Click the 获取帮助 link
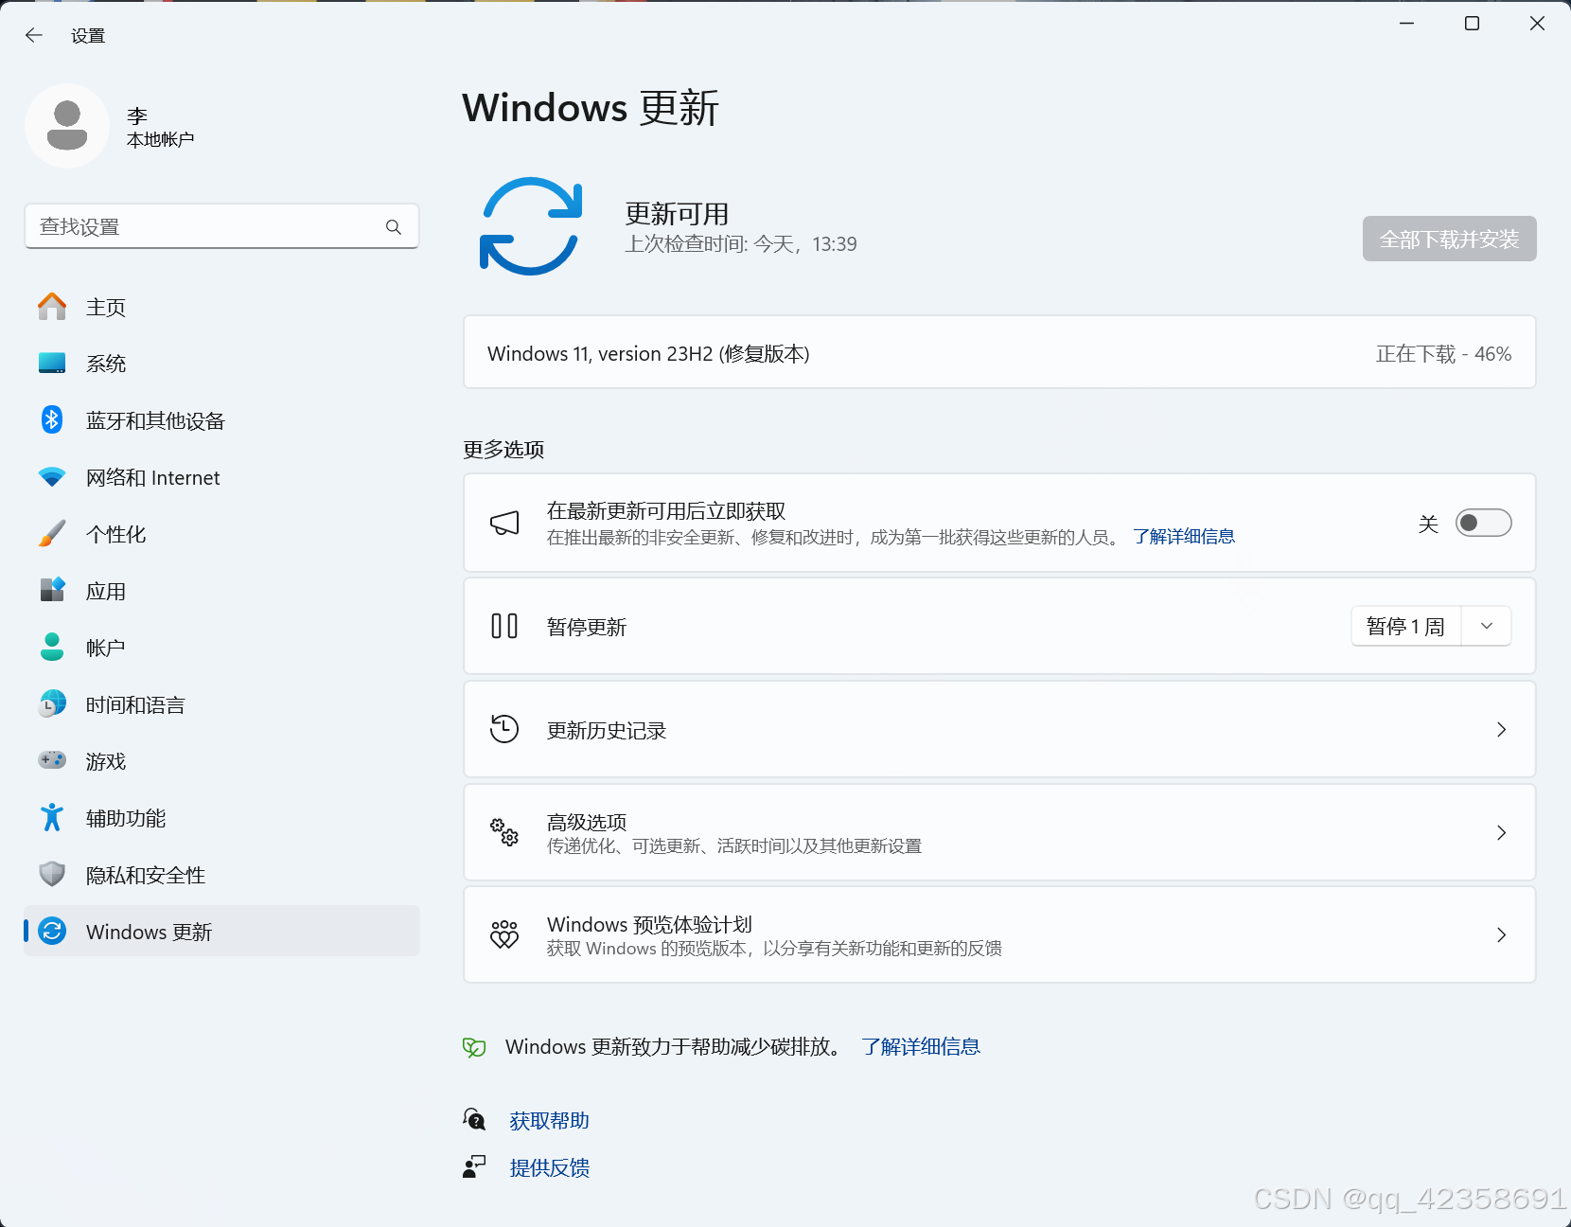The width and height of the screenshot is (1571, 1227). click(x=550, y=1121)
